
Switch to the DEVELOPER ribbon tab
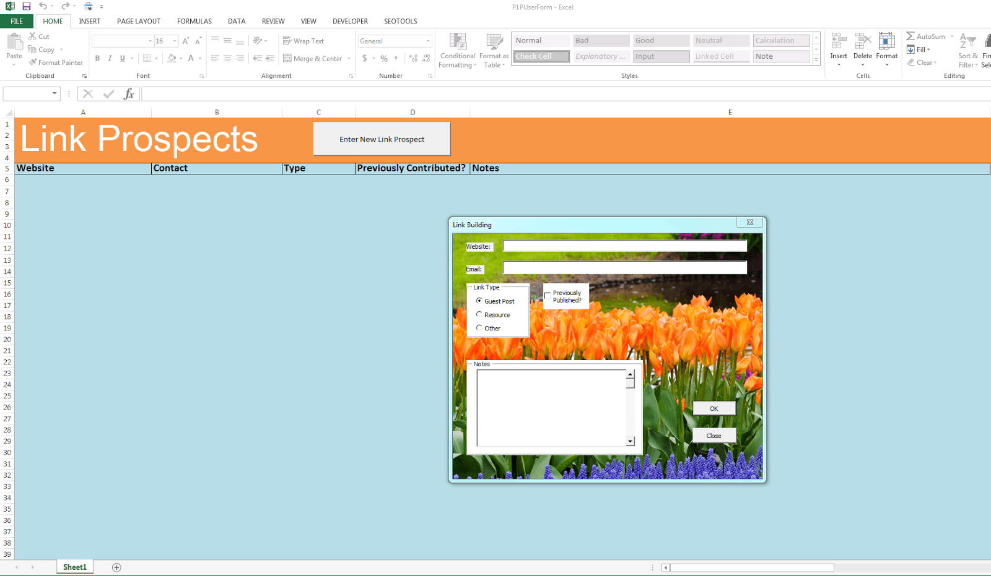point(350,21)
